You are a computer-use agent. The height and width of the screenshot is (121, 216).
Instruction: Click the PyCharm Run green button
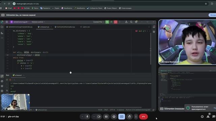(107, 22)
